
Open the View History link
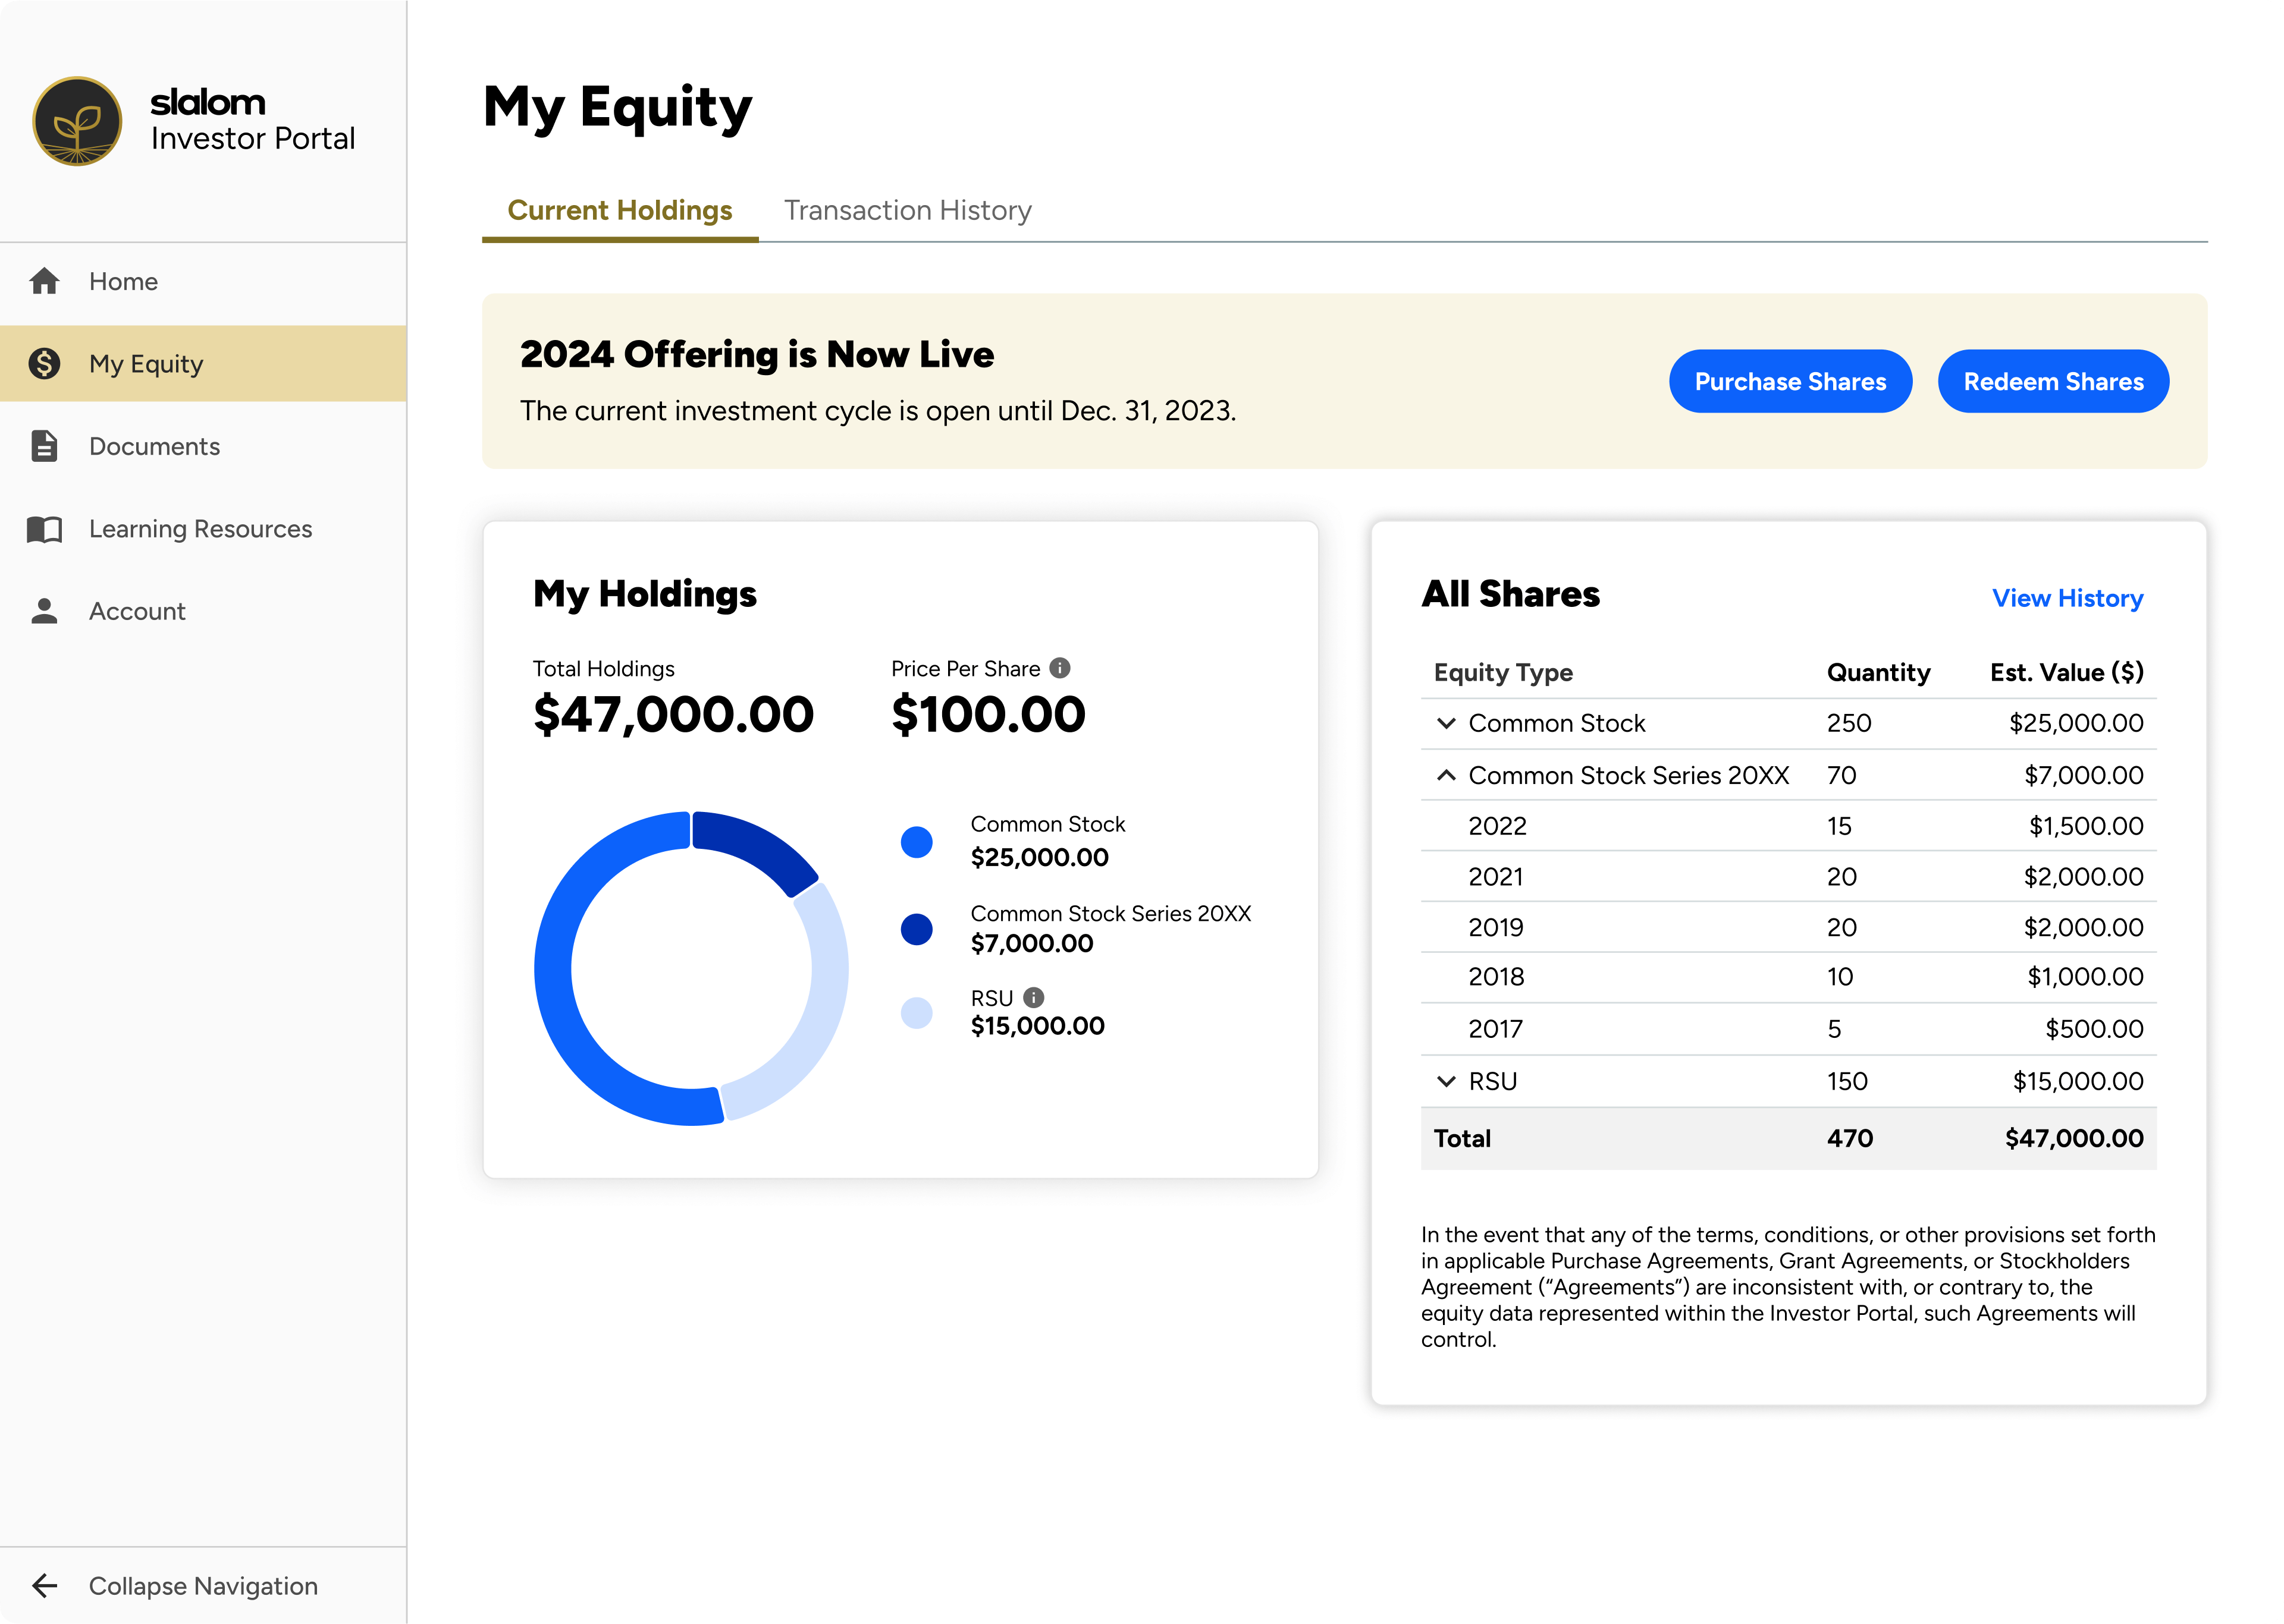point(2067,598)
